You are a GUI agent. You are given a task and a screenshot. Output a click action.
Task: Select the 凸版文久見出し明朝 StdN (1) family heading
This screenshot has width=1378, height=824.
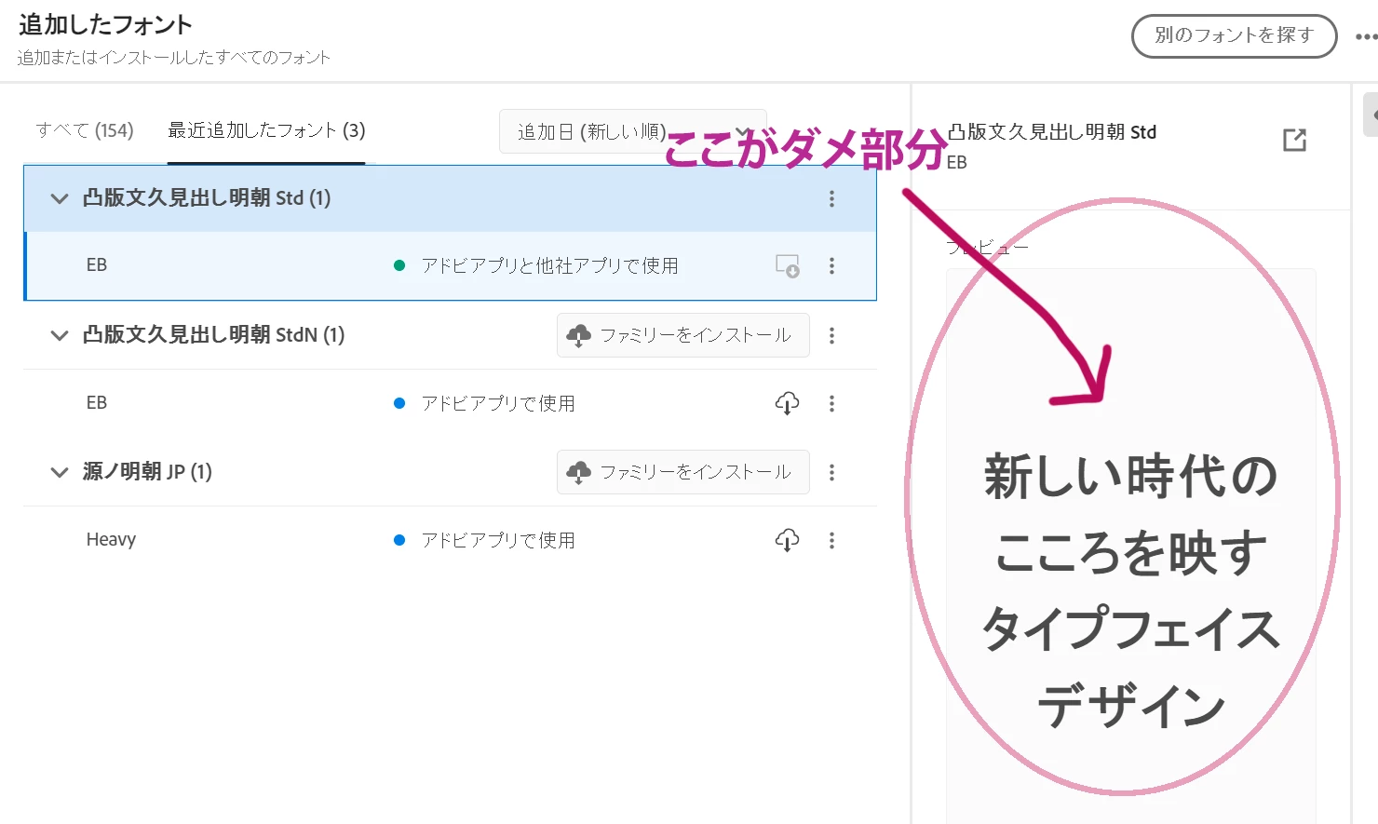pyautogui.click(x=213, y=334)
